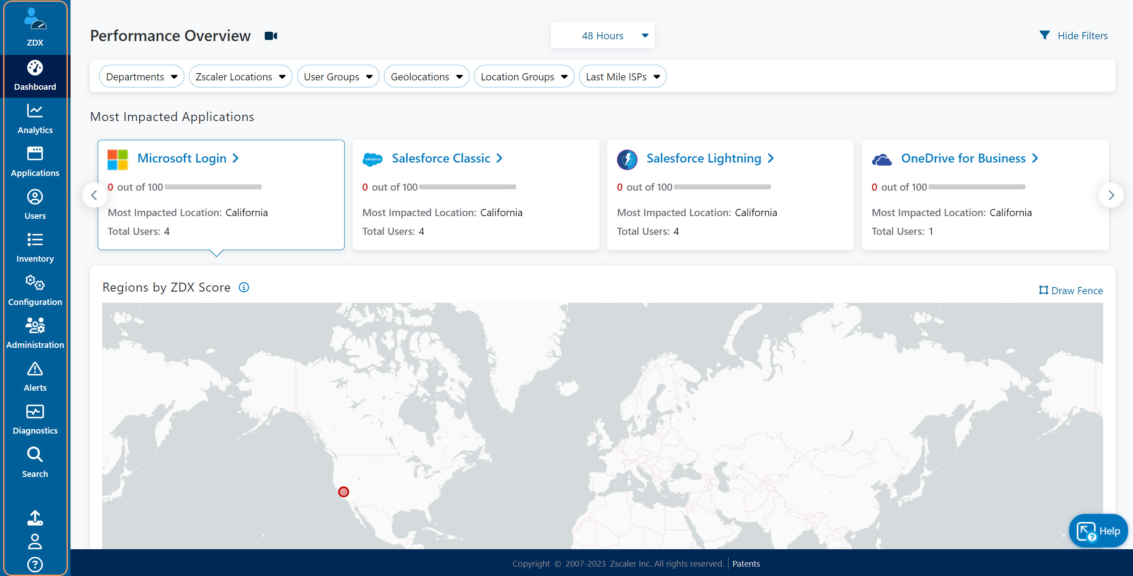Open the Analytics sidebar section

pos(35,119)
